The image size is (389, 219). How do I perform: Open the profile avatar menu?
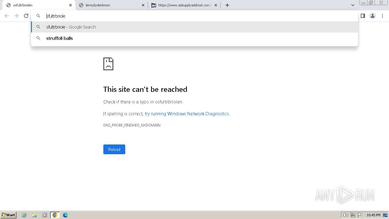[x=373, y=16]
